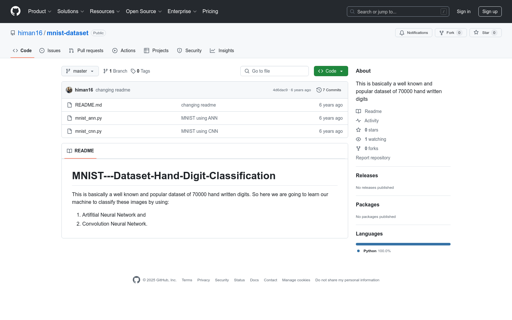Open the green Code dropdown
512x320 pixels.
[331, 71]
